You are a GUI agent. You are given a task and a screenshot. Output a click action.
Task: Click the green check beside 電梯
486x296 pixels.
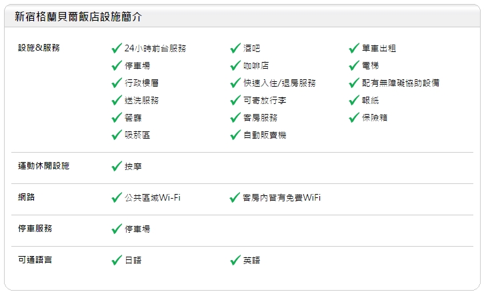click(x=355, y=65)
